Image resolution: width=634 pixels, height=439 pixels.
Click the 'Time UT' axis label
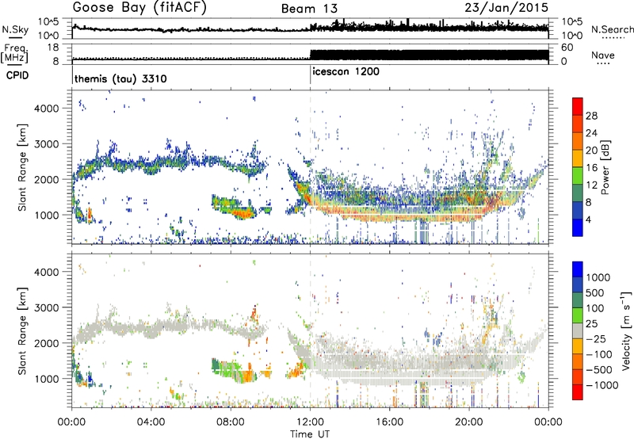[x=310, y=433]
